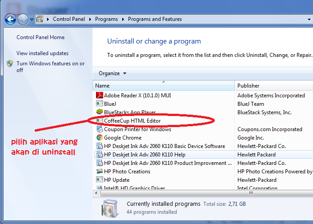Click BlueJ Team publisher cell
313x224 pixels.
point(250,104)
